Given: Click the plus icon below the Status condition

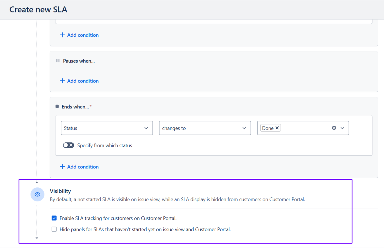Looking at the screenshot, I should pyautogui.click(x=62, y=167).
